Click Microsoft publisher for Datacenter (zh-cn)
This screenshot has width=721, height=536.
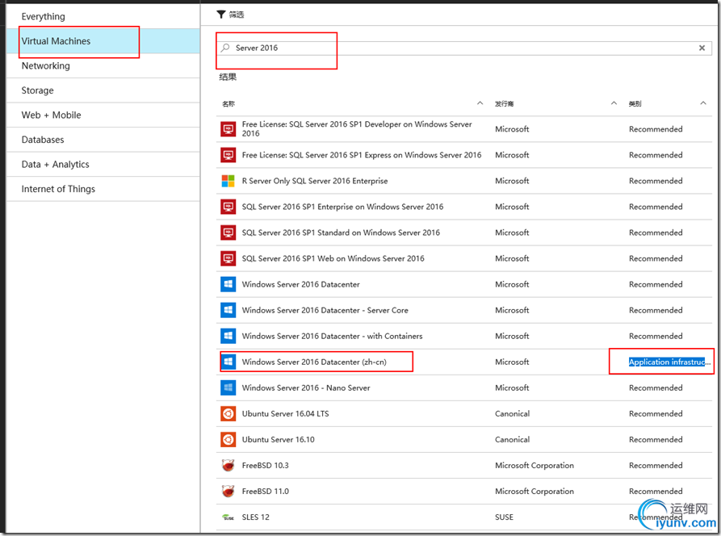pos(512,362)
